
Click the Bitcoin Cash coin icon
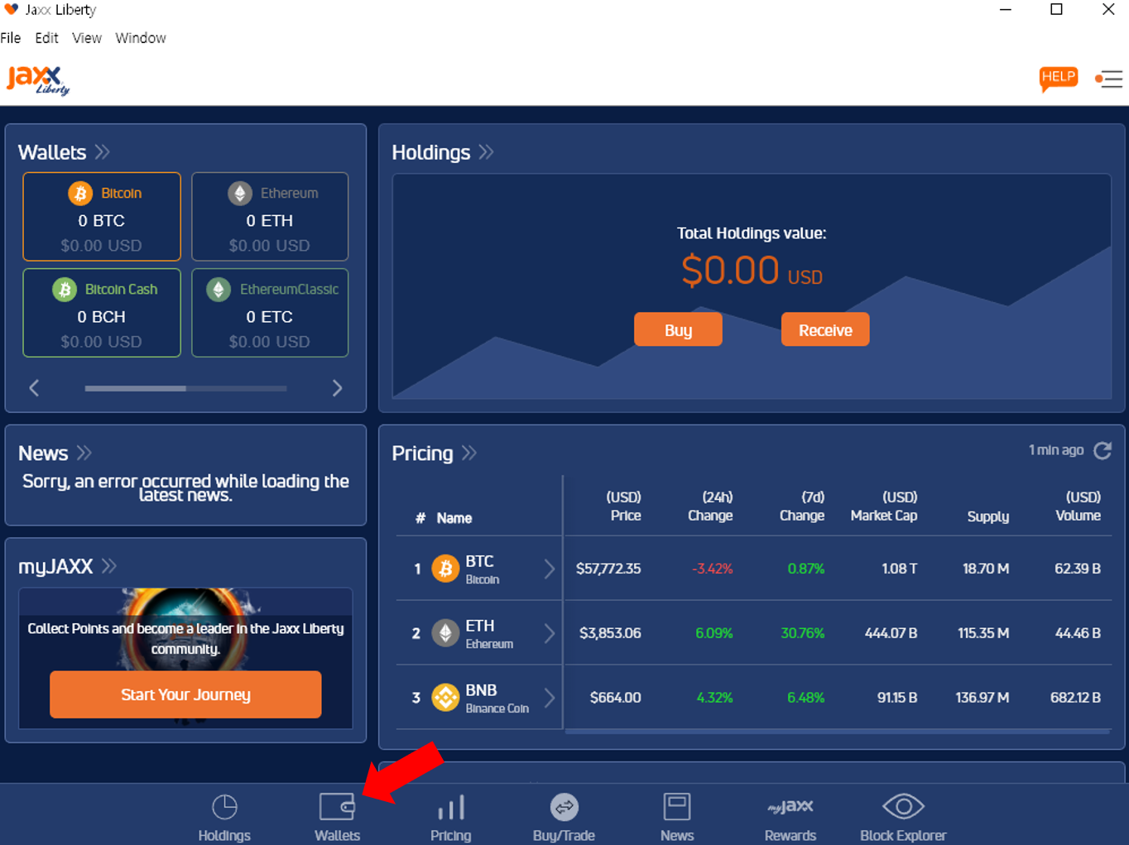(65, 289)
